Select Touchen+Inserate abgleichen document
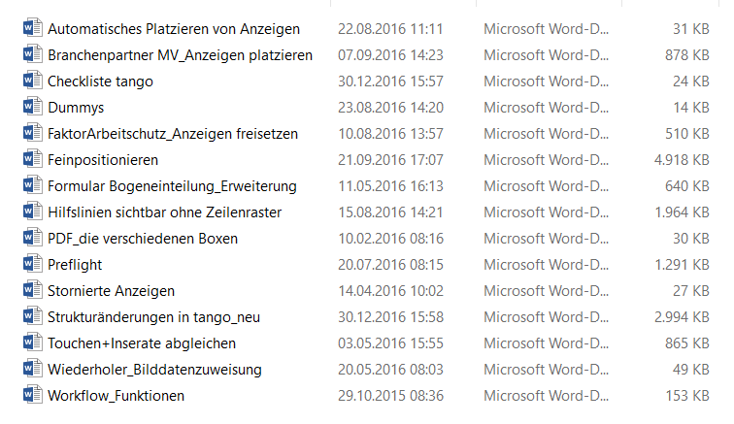 click(142, 343)
